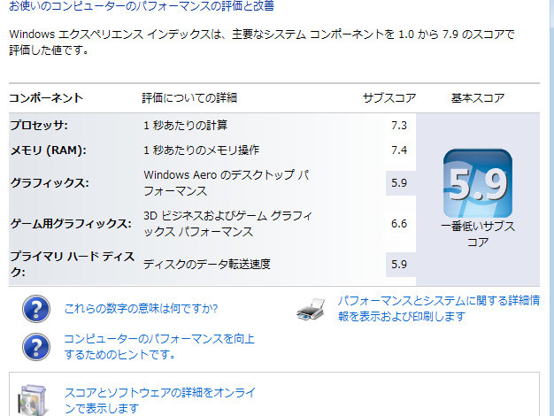Click help icon beside コンピューターのパフォーマンスを向上
This screenshot has width=554, height=416.
click(36, 347)
